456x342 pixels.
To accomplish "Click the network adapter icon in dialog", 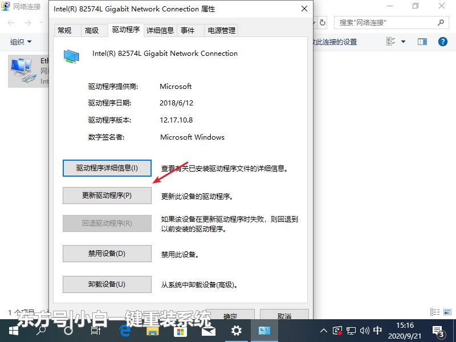I will [x=72, y=56].
